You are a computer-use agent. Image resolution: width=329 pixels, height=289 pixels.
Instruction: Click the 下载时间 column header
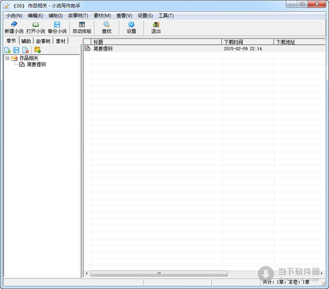(x=248, y=42)
